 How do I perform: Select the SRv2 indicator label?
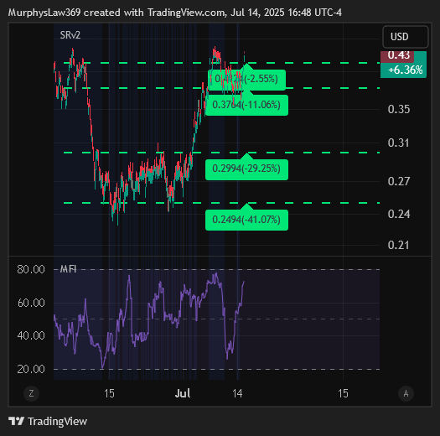(70, 35)
